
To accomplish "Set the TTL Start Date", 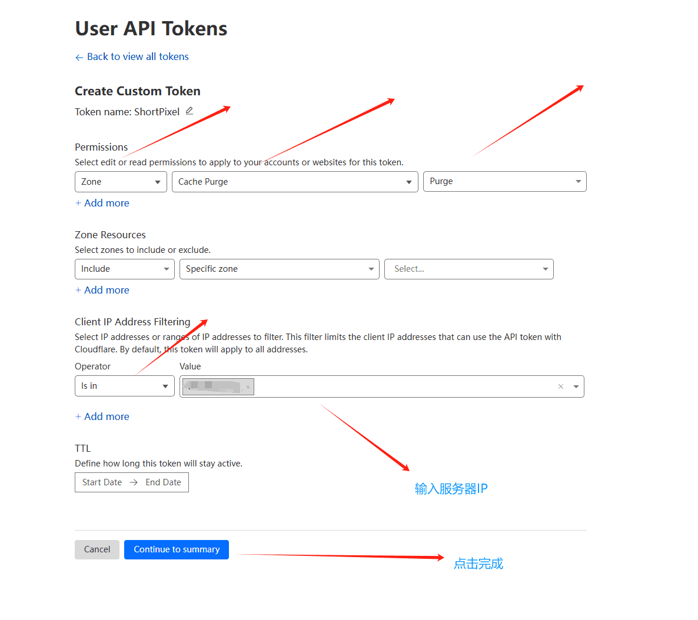I will tap(102, 482).
